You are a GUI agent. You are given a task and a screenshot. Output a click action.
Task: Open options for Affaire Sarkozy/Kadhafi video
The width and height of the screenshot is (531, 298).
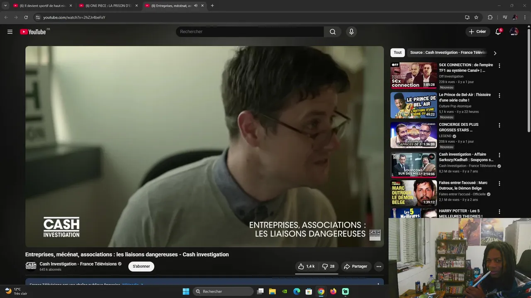(x=499, y=155)
